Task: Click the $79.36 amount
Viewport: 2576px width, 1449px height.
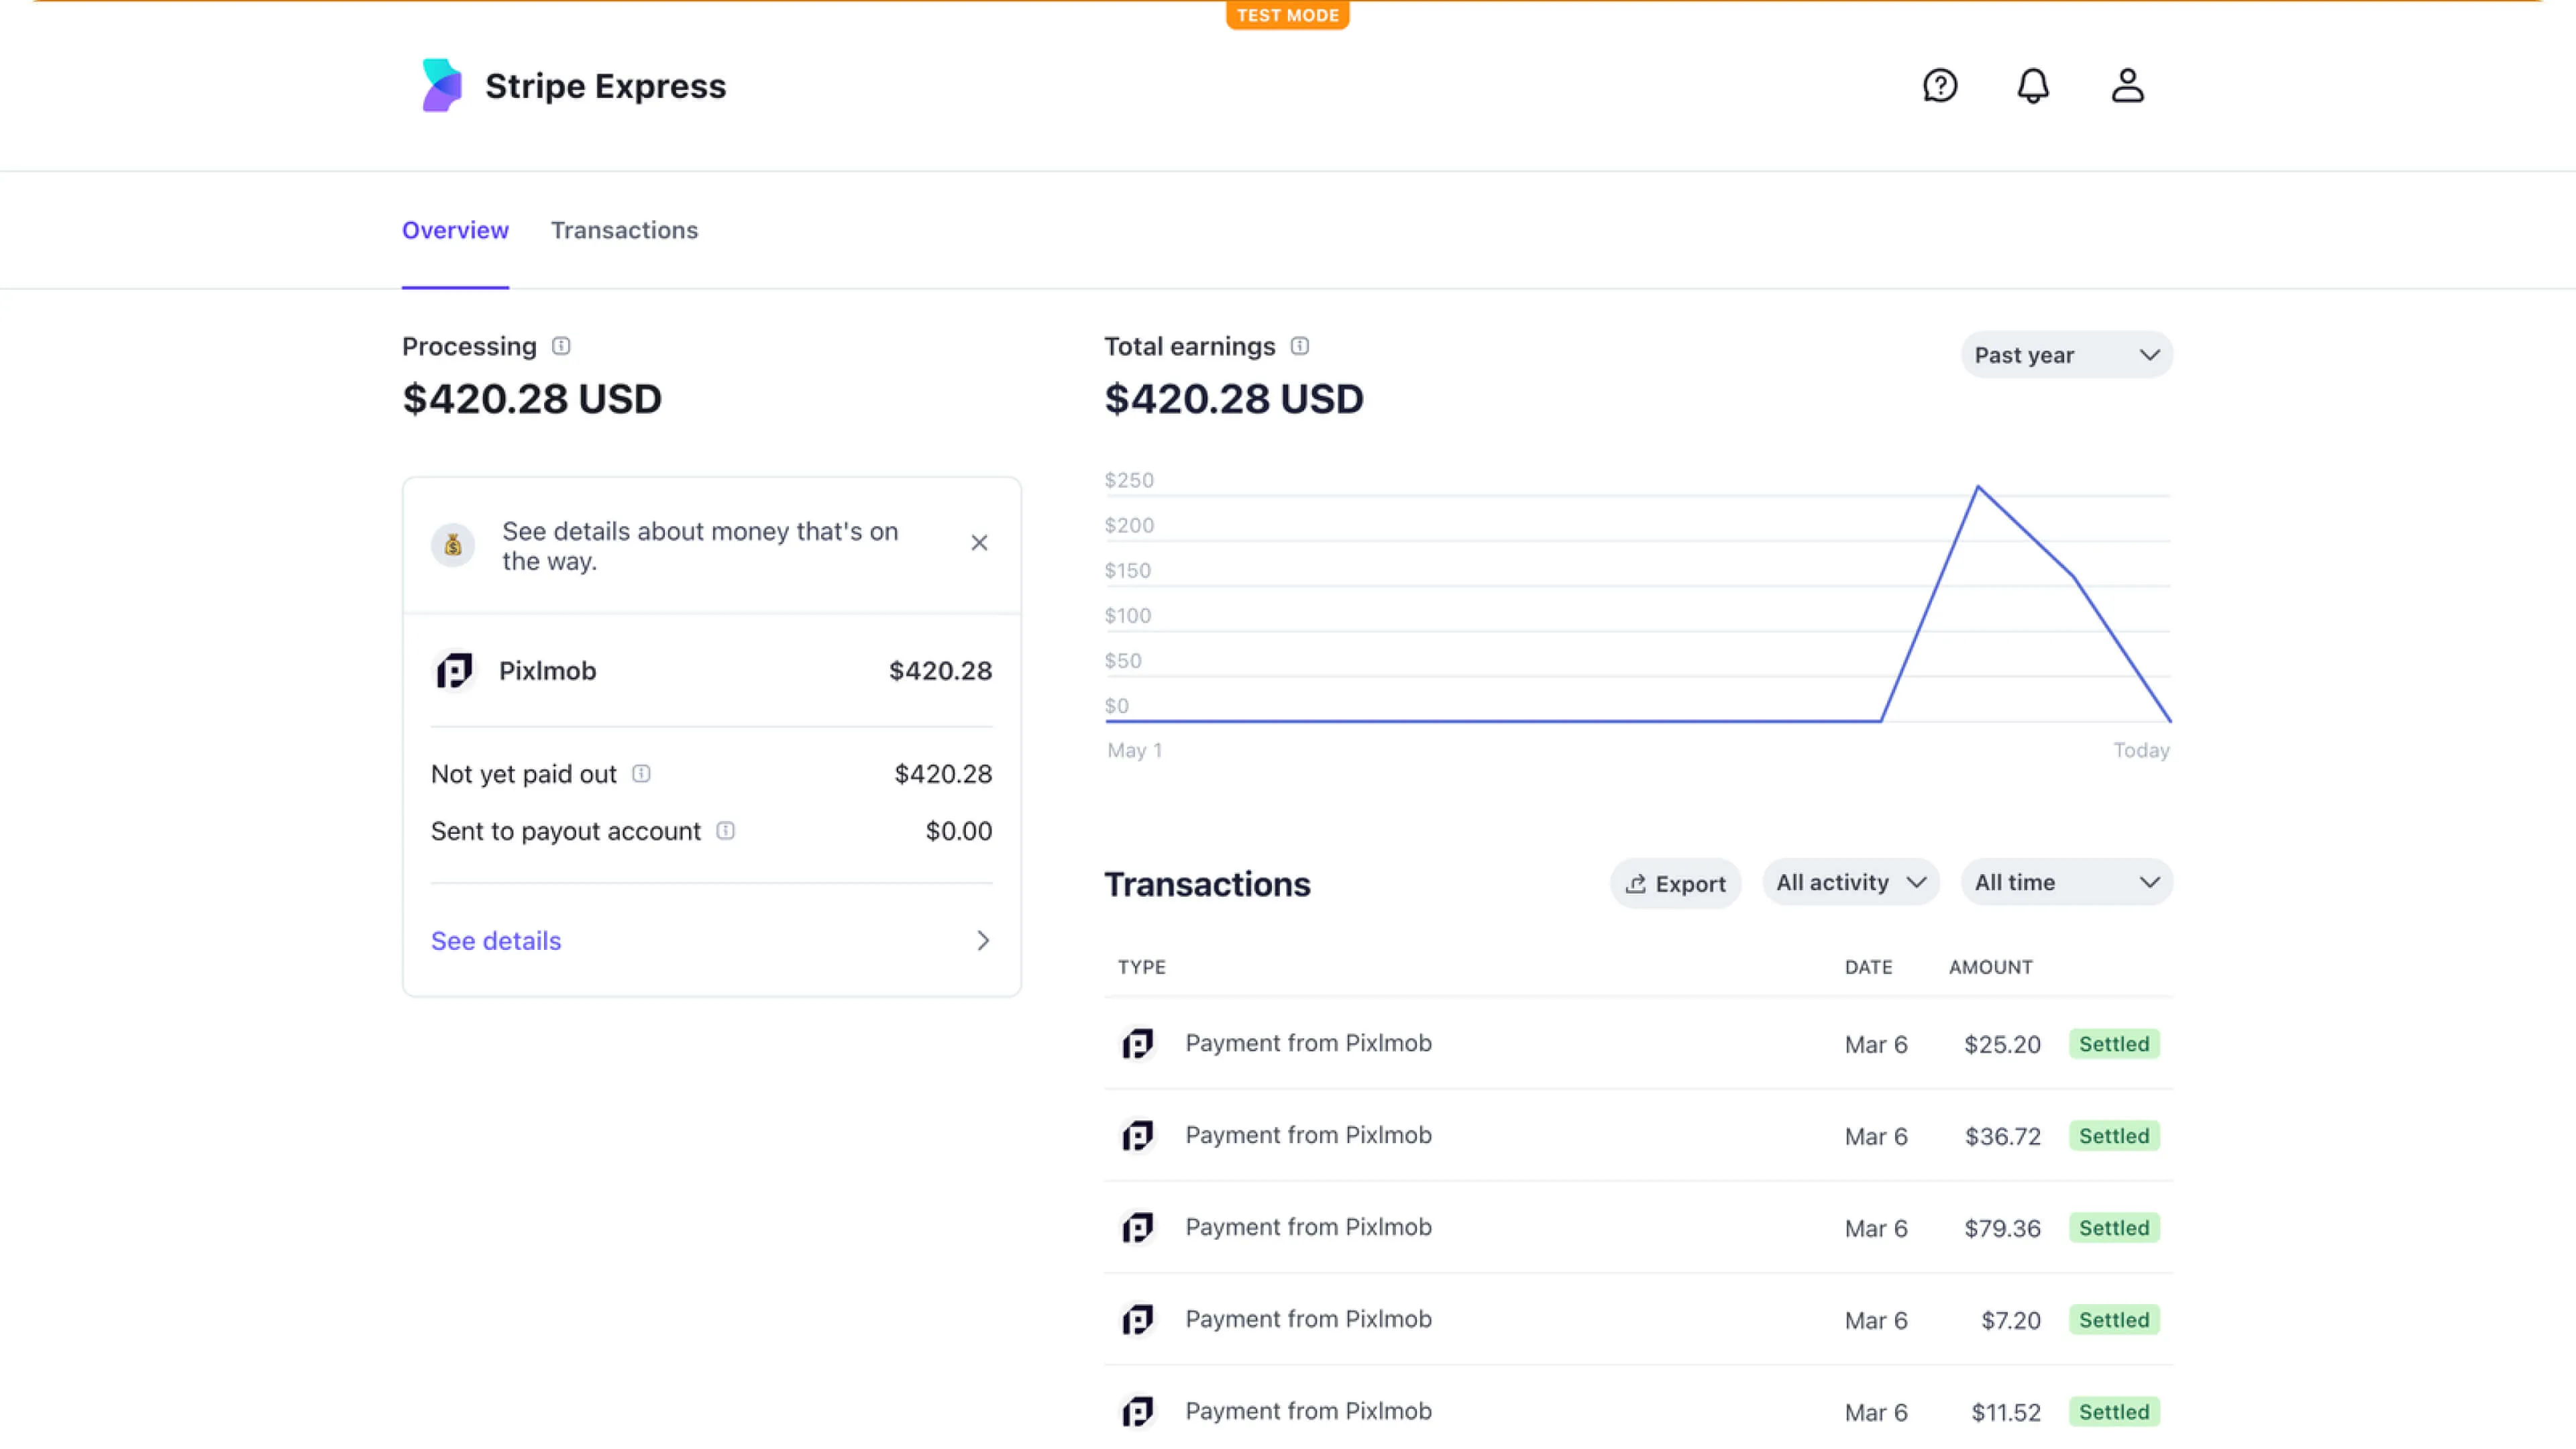Action: 2002,1229
